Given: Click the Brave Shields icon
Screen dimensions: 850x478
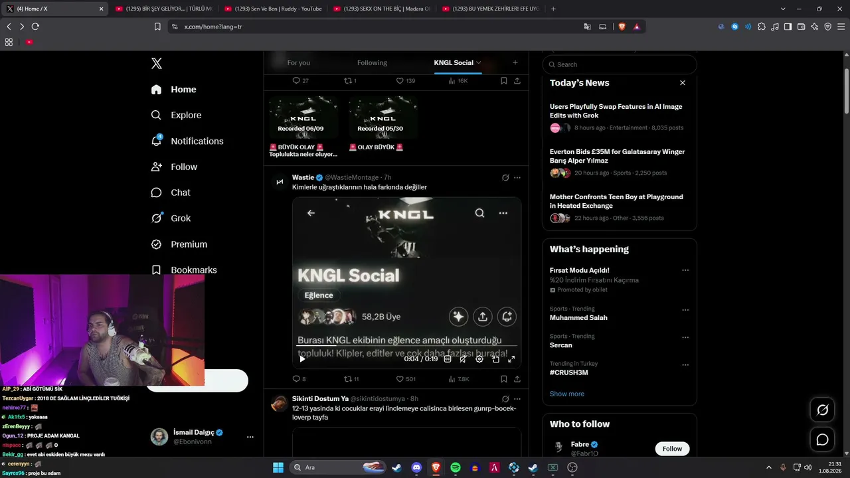Looking at the screenshot, I should [x=622, y=27].
